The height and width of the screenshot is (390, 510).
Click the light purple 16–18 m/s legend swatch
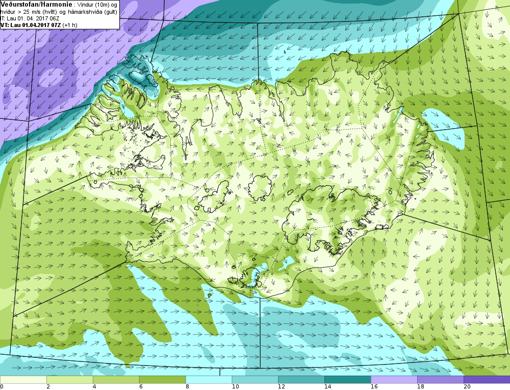[x=394, y=380]
